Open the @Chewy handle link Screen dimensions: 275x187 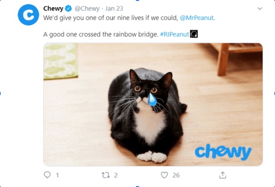pyautogui.click(x=87, y=8)
